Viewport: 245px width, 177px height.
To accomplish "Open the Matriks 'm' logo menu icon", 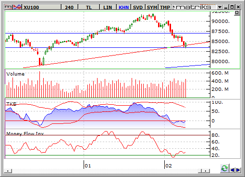I will [8, 7].
